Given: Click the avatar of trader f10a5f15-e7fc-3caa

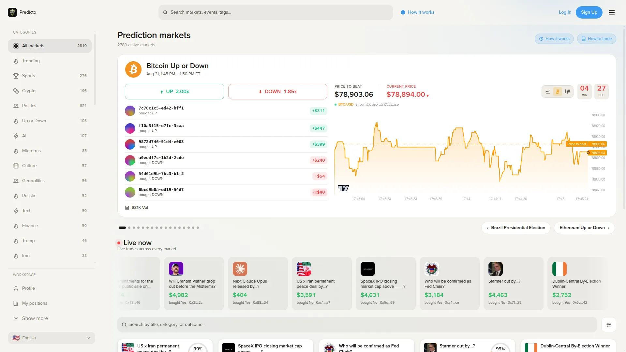Looking at the screenshot, I should pos(130,128).
